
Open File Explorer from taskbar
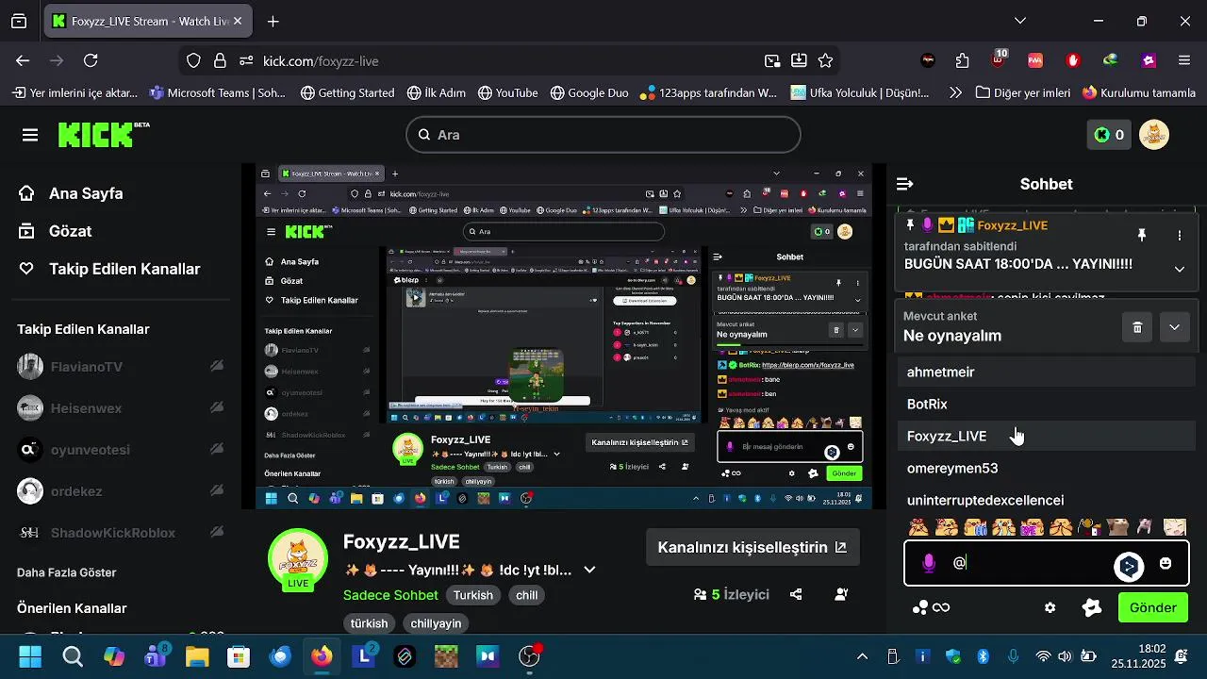pos(197,656)
